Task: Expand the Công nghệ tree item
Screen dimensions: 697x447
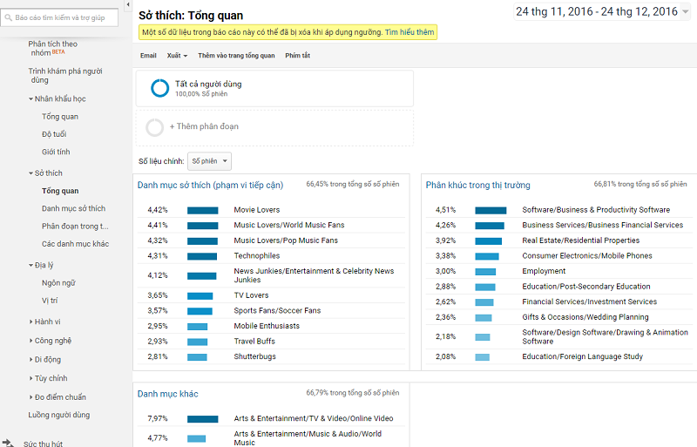Action: click(30, 341)
